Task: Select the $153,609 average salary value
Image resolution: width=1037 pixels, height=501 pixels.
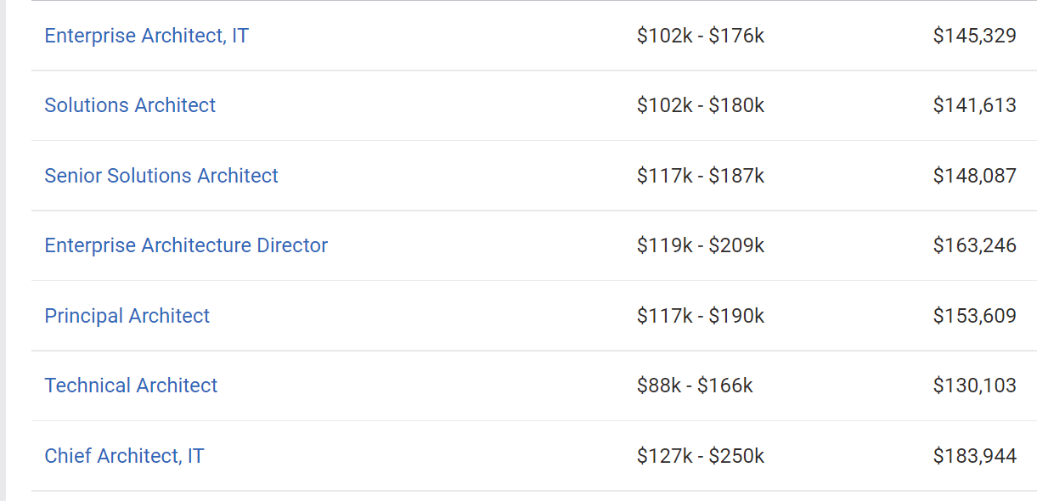Action: tap(974, 316)
